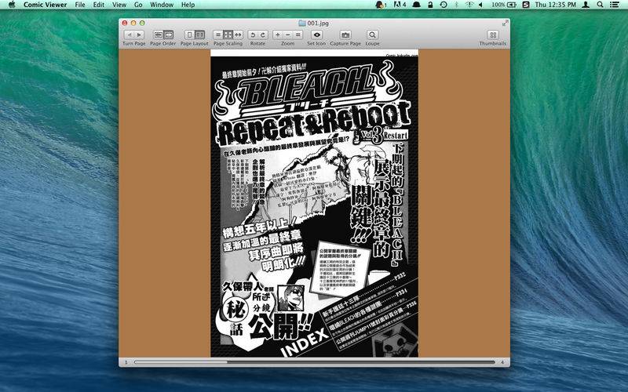This screenshot has height=392, width=628.
Task: Zoom out with minus button
Action: click(x=287, y=34)
